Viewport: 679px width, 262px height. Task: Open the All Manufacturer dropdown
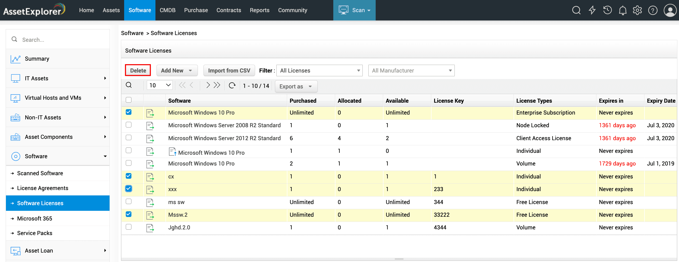[411, 71]
